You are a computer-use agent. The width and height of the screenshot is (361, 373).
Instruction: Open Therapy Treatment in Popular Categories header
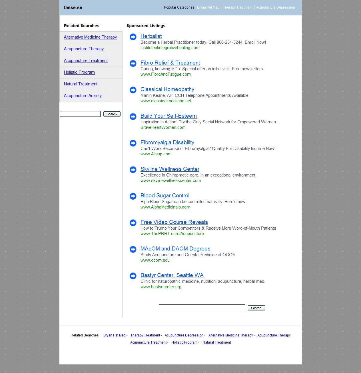[x=238, y=7]
